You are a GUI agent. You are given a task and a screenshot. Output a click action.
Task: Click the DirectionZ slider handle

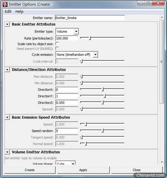(103, 102)
